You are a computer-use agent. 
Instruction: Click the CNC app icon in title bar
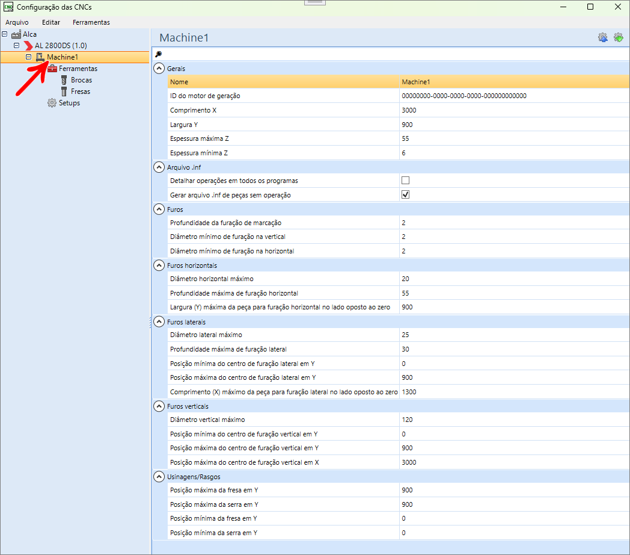8,7
